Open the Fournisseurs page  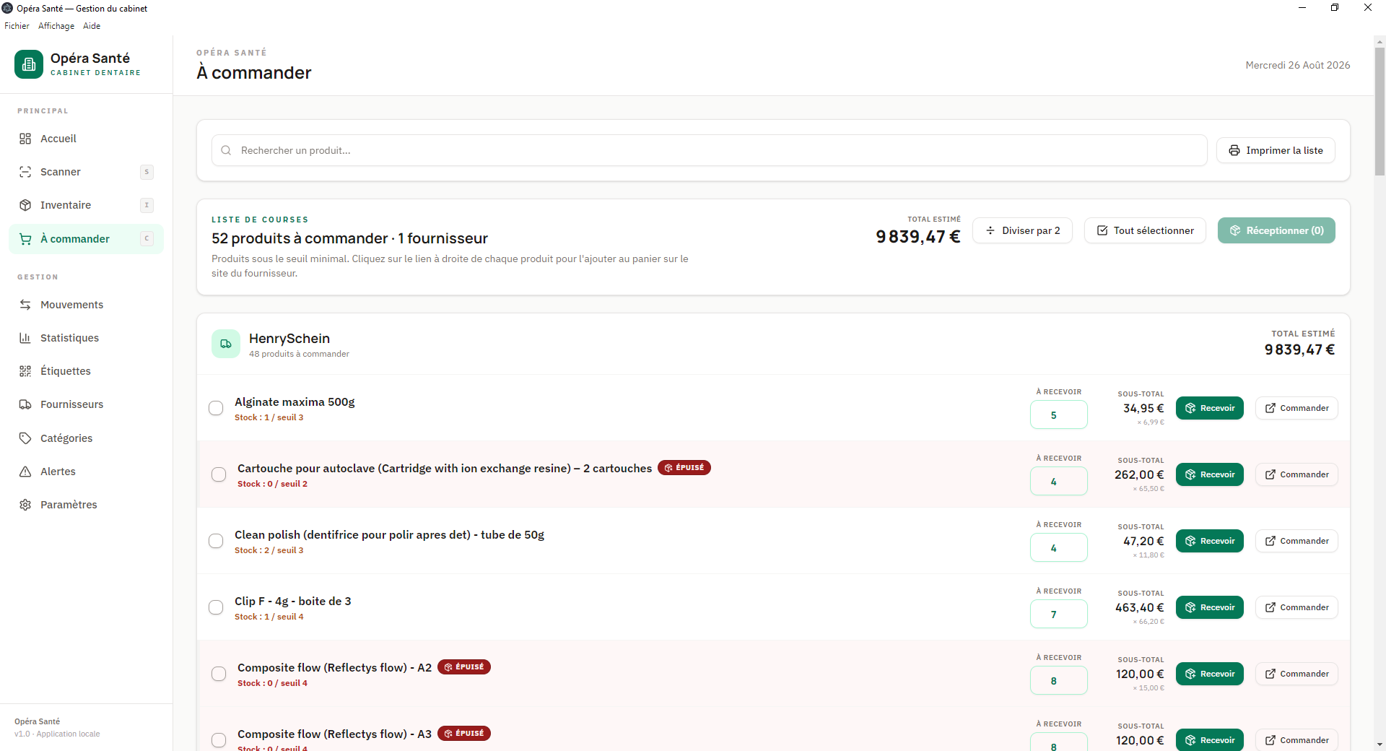coord(86,404)
